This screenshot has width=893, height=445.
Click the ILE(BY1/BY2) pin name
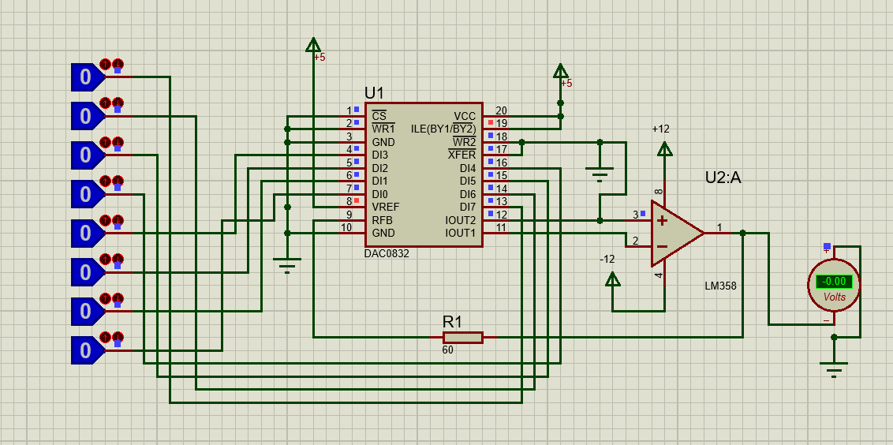coord(443,129)
